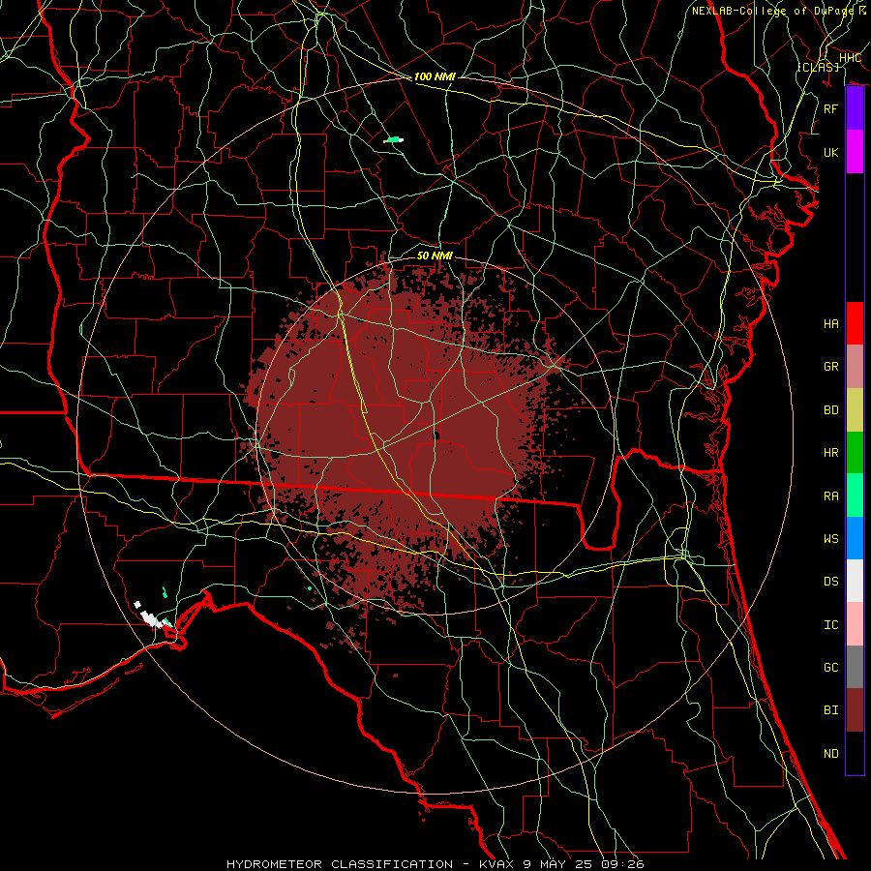
Task: Click the 'BI' legend label
Action: coord(831,710)
